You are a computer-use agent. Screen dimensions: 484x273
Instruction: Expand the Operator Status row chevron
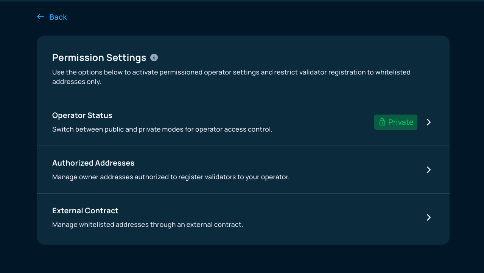429,122
